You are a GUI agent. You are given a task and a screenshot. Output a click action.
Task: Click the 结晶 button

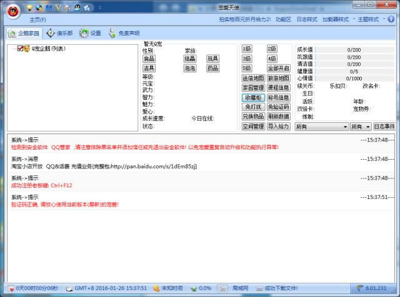pyautogui.click(x=190, y=59)
